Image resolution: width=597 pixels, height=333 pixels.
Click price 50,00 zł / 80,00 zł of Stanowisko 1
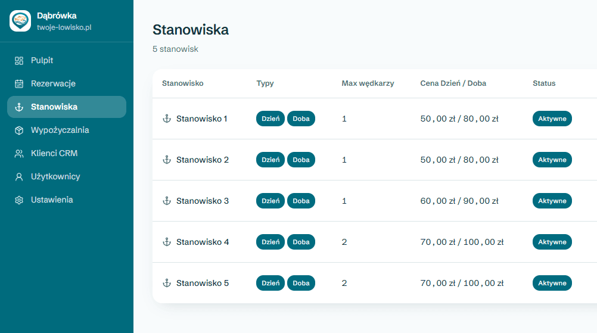pyautogui.click(x=459, y=119)
